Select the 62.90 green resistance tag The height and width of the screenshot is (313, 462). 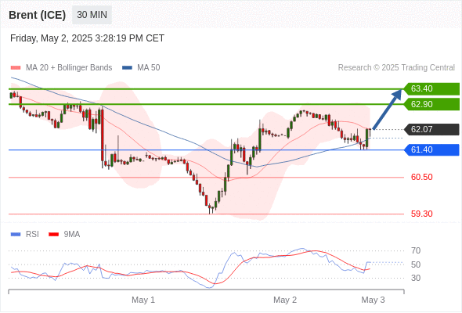431,104
